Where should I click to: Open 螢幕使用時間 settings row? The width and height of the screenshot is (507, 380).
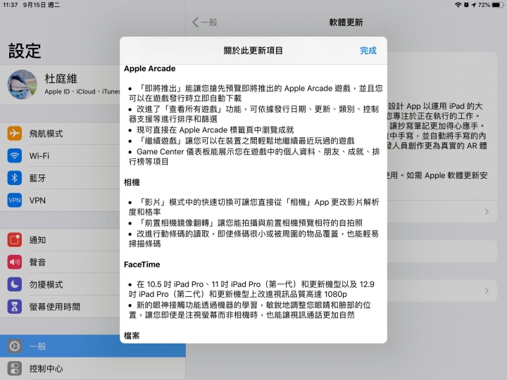click(x=60, y=307)
